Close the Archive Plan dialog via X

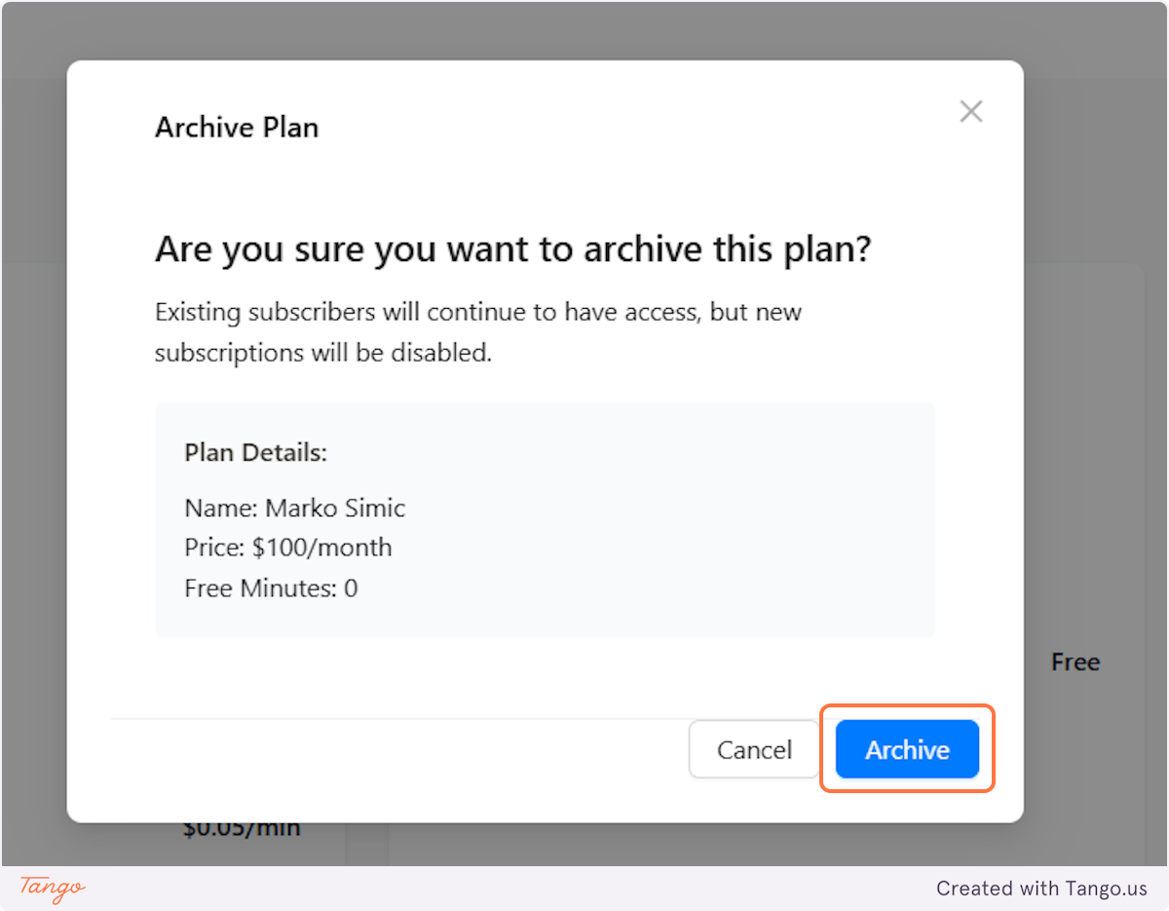[970, 111]
